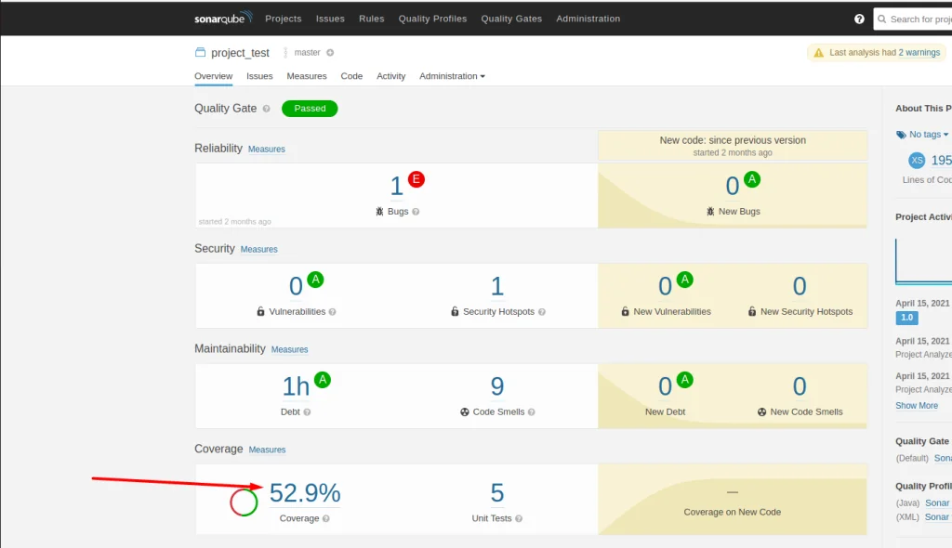Click the Security Hotspots help icon
The width and height of the screenshot is (952, 548).
coord(542,312)
